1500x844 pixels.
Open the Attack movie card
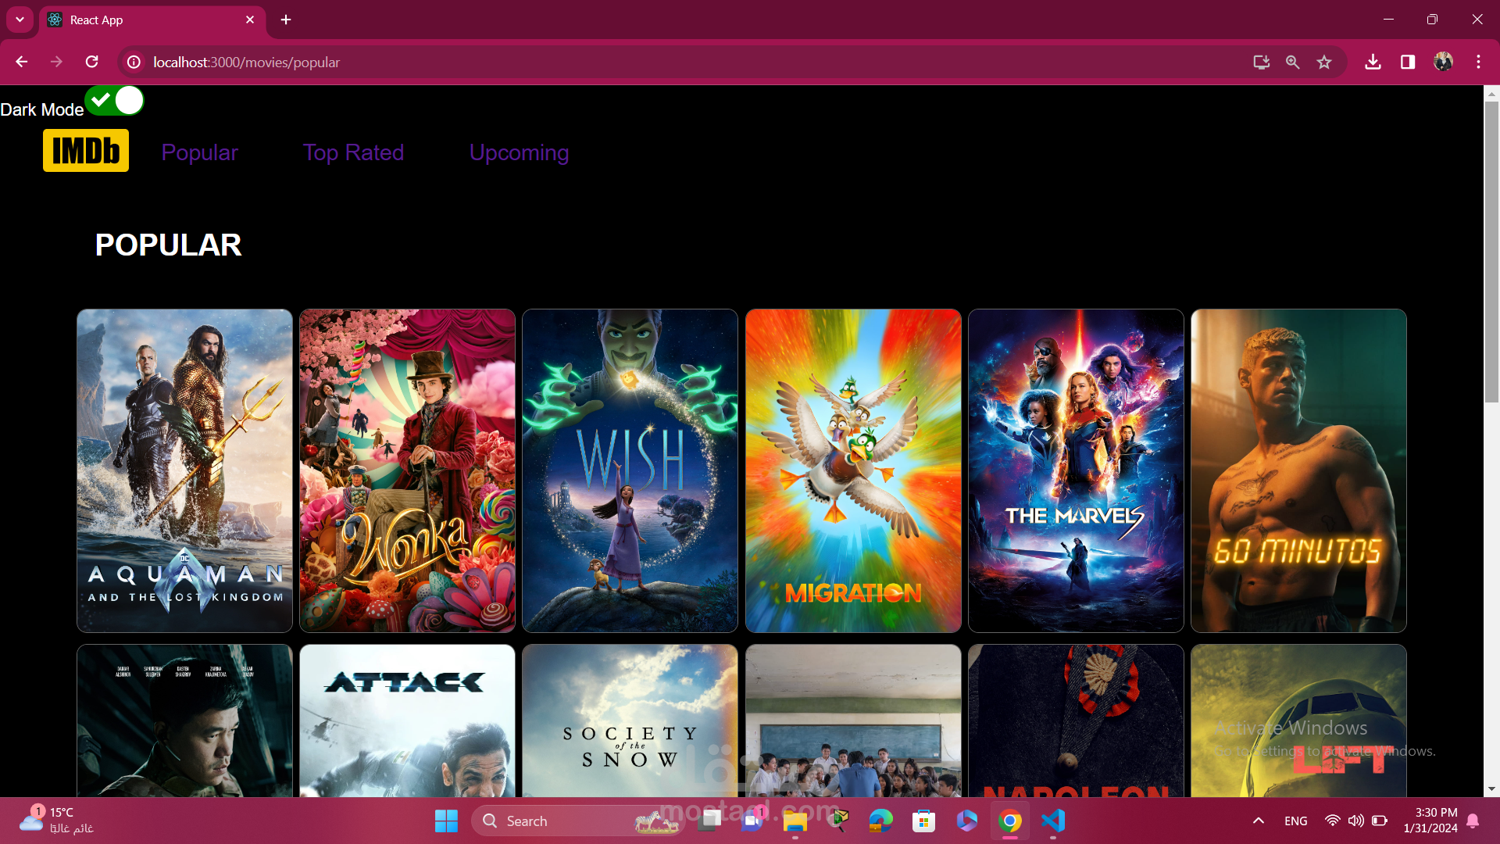[407, 721]
